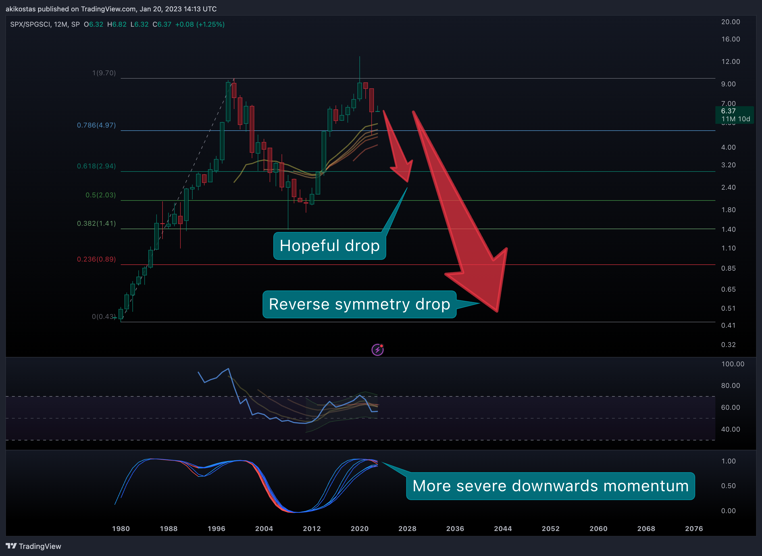Image resolution: width=762 pixels, height=556 pixels.
Task: Click the current price tag 6.37
Action: [728, 111]
